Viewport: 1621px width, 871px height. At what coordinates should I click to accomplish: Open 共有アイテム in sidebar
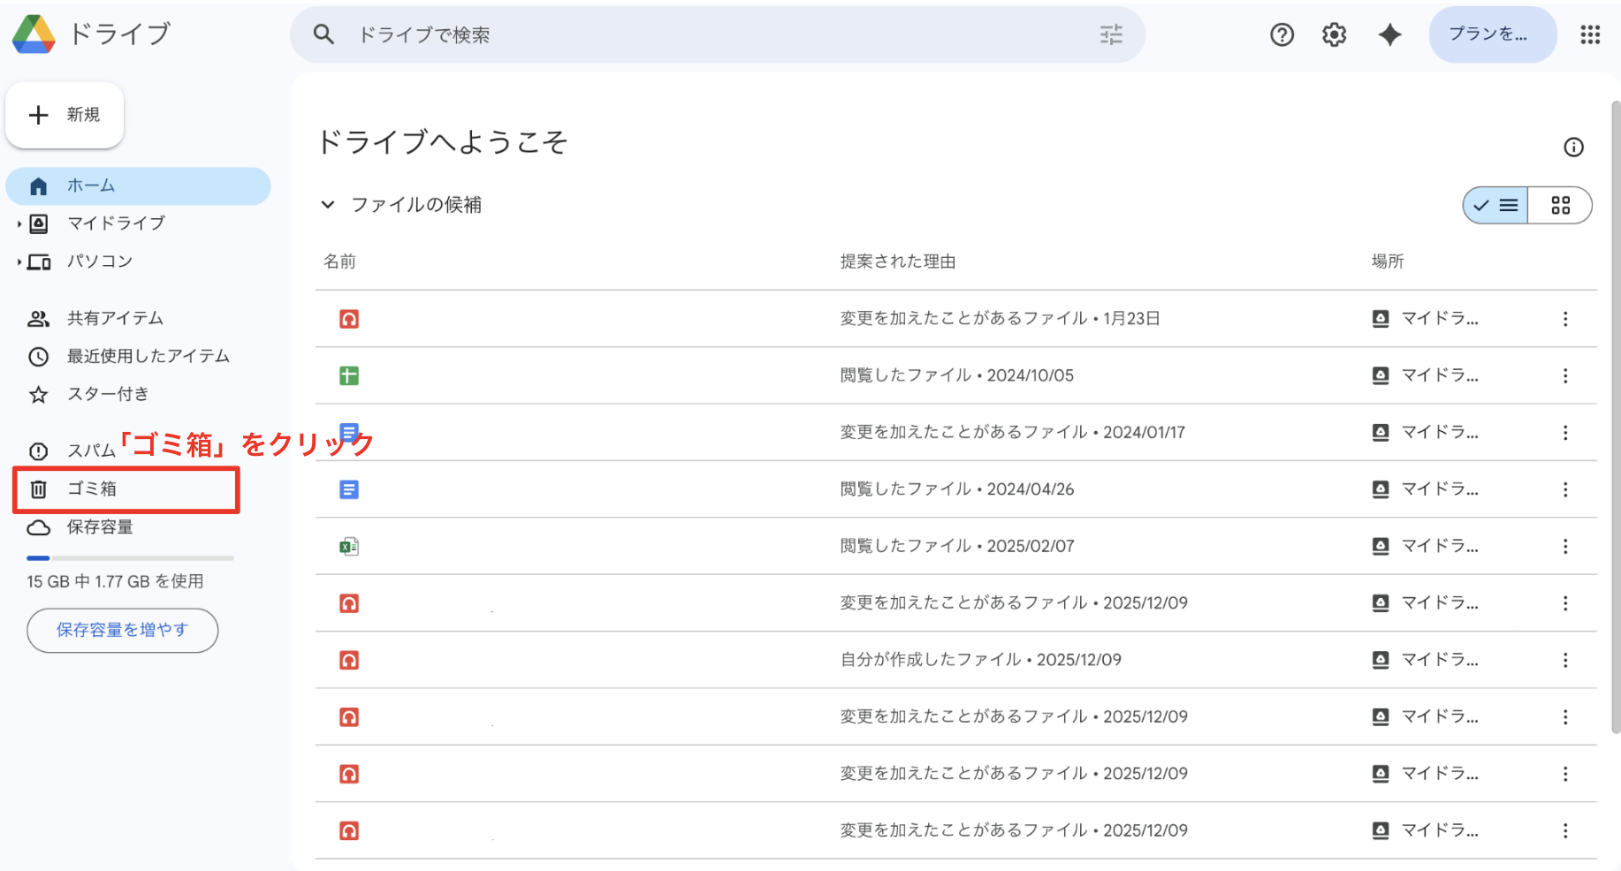[x=115, y=318]
